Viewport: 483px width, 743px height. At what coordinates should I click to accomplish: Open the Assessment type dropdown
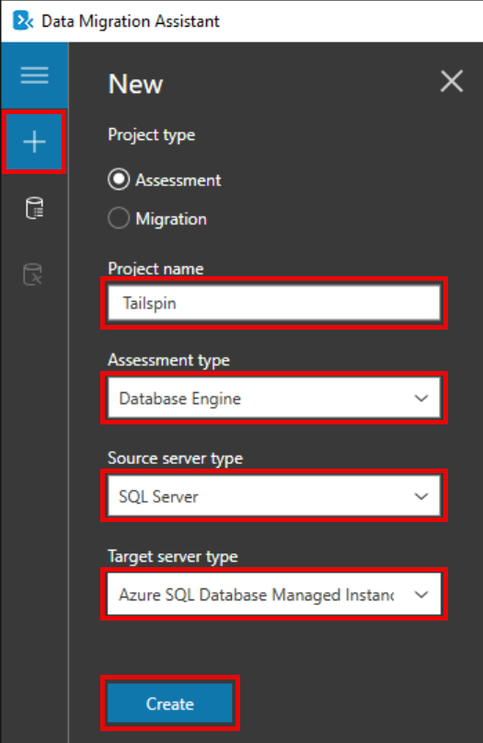tap(274, 398)
